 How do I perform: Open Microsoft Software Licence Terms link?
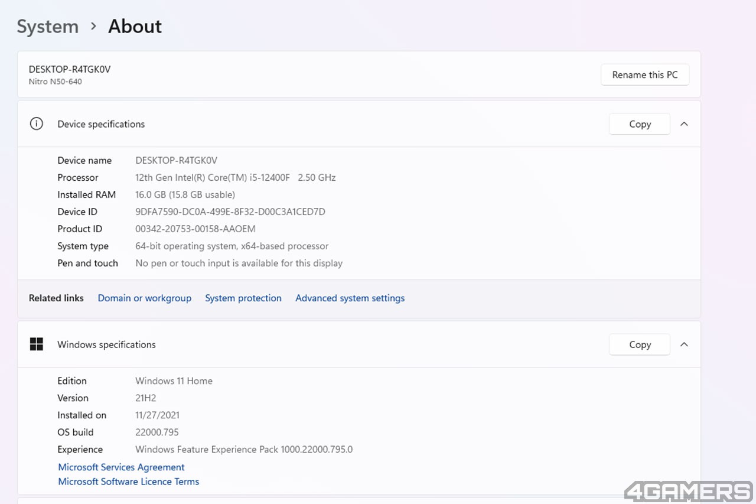pyautogui.click(x=129, y=482)
